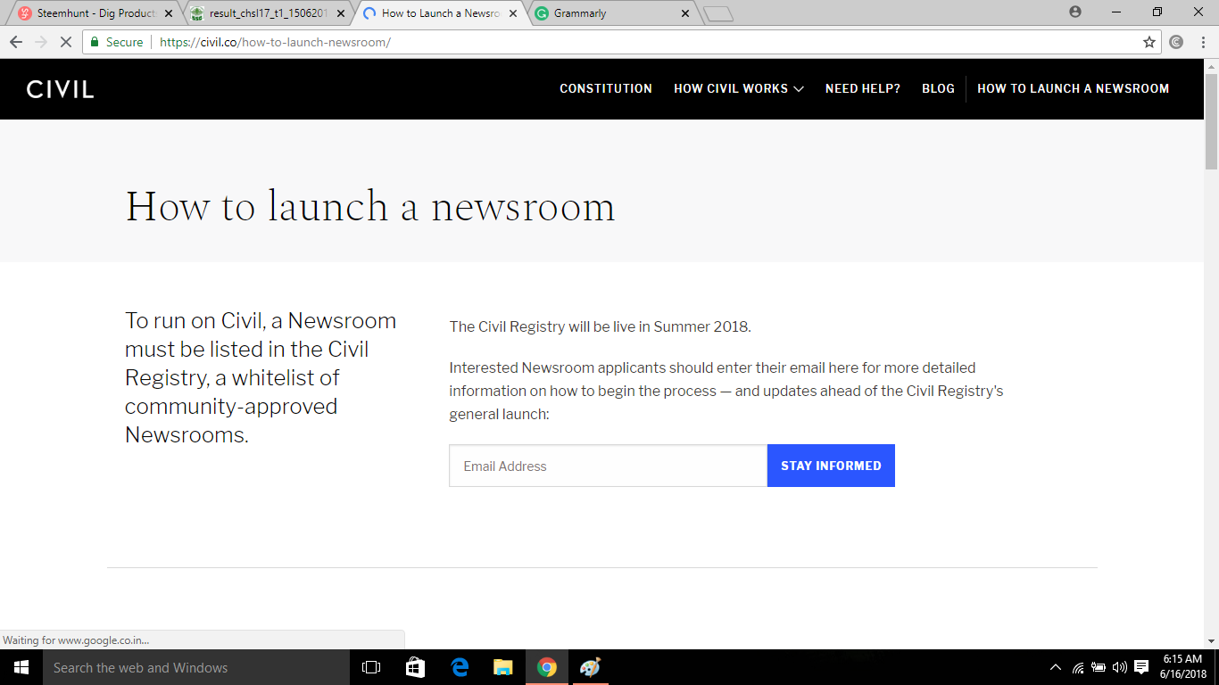1219x685 pixels.
Task: Show hidden system tray icons
Action: tap(1056, 667)
